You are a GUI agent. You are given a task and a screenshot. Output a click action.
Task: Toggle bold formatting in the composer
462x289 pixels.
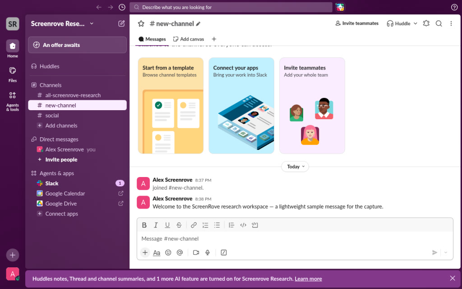pyautogui.click(x=144, y=225)
